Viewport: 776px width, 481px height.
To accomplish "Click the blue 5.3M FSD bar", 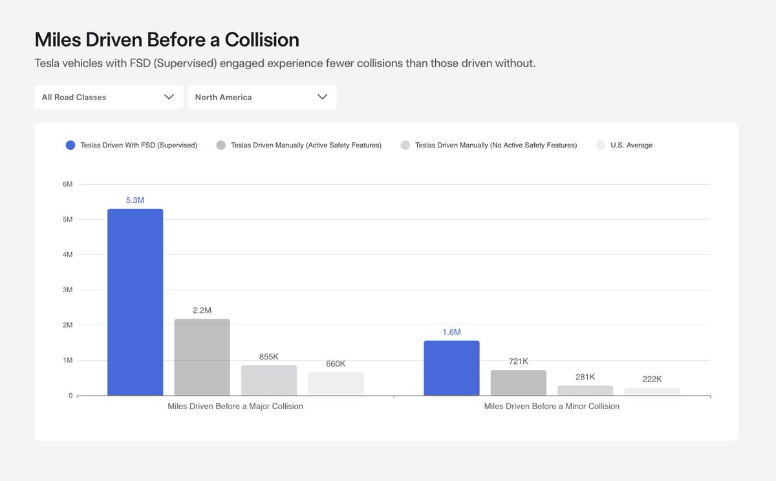I will (x=135, y=301).
